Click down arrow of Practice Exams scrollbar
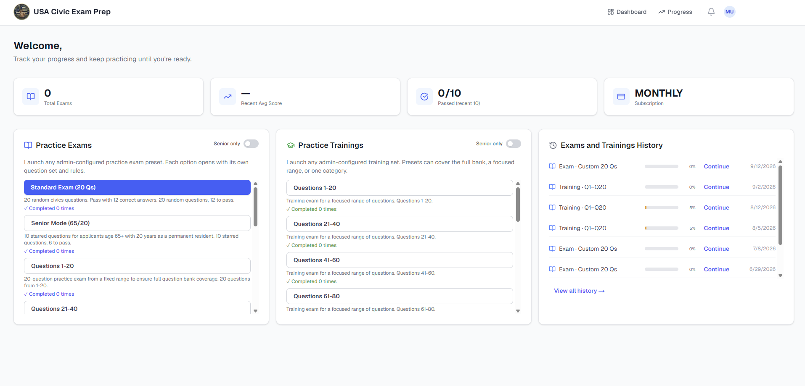This screenshot has height=386, width=805. click(255, 311)
